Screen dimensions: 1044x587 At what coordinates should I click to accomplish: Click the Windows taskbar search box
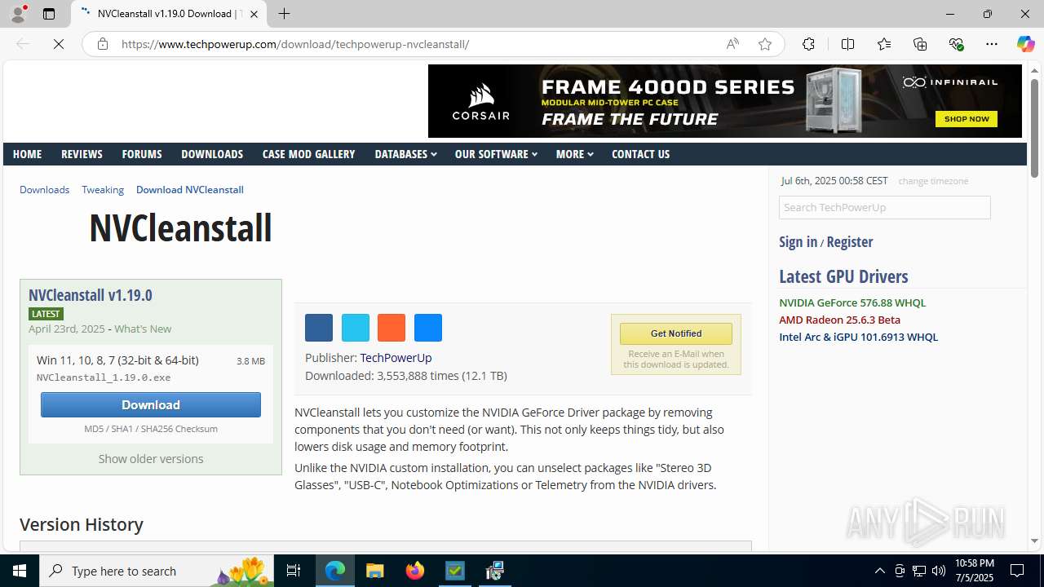point(157,571)
